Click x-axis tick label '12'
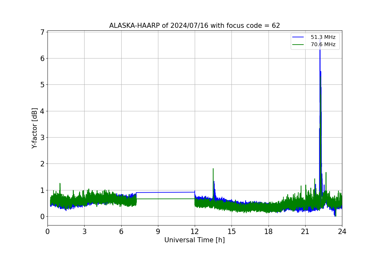Viewport: 380px width, 253px height. tap(195, 231)
